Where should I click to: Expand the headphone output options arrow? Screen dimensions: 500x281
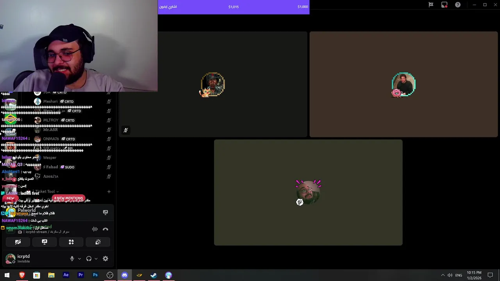click(x=96, y=258)
